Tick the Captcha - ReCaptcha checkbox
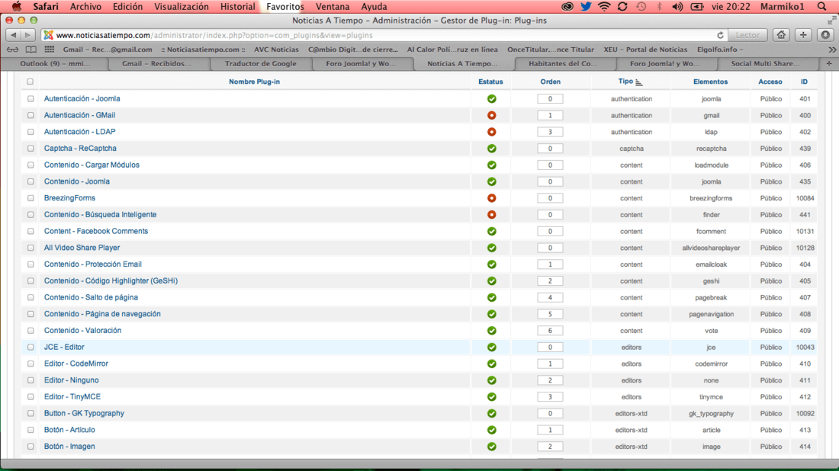Viewport: 839px width, 471px height. pos(31,149)
